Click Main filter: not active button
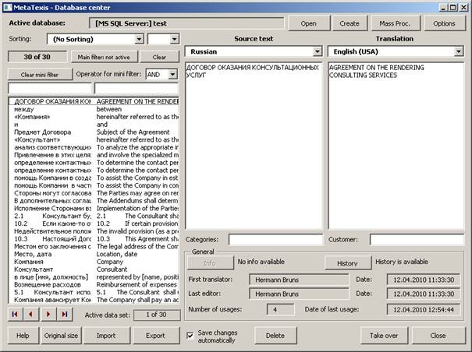The image size is (472, 352). tap(104, 57)
